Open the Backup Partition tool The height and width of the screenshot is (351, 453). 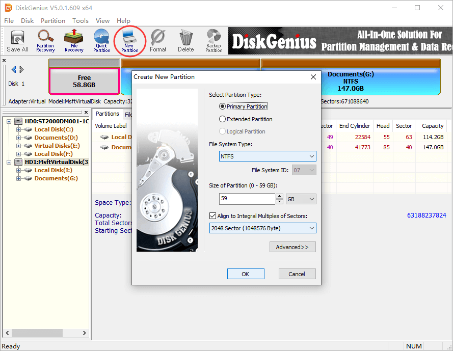click(x=214, y=41)
